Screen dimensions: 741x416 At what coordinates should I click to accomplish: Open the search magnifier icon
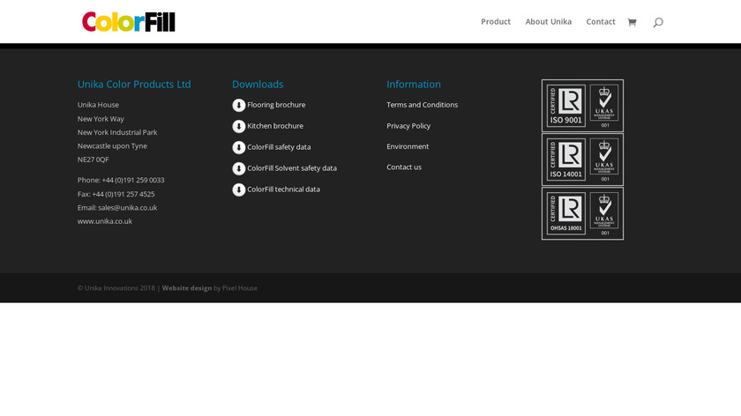point(658,22)
